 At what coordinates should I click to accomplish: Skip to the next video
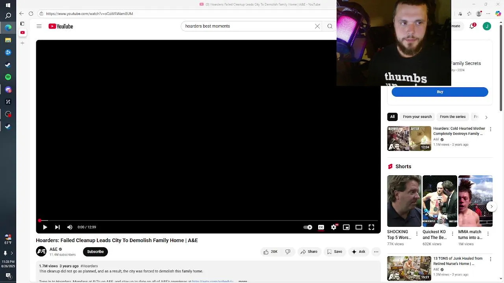[x=57, y=227]
